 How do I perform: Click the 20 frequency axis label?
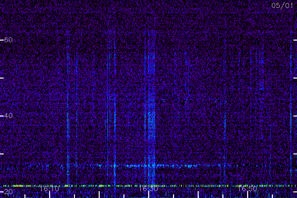coord(8,191)
